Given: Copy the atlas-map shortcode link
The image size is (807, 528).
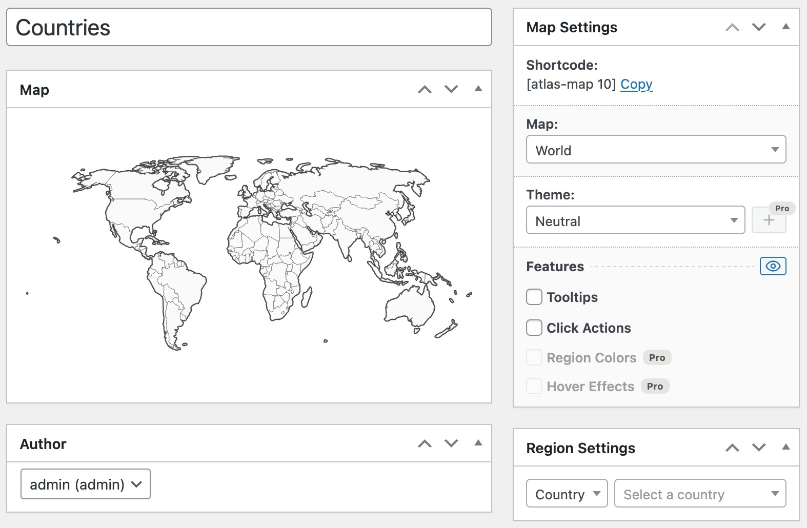Looking at the screenshot, I should click(x=636, y=84).
